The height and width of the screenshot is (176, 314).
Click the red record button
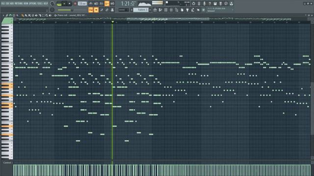click(75, 3)
